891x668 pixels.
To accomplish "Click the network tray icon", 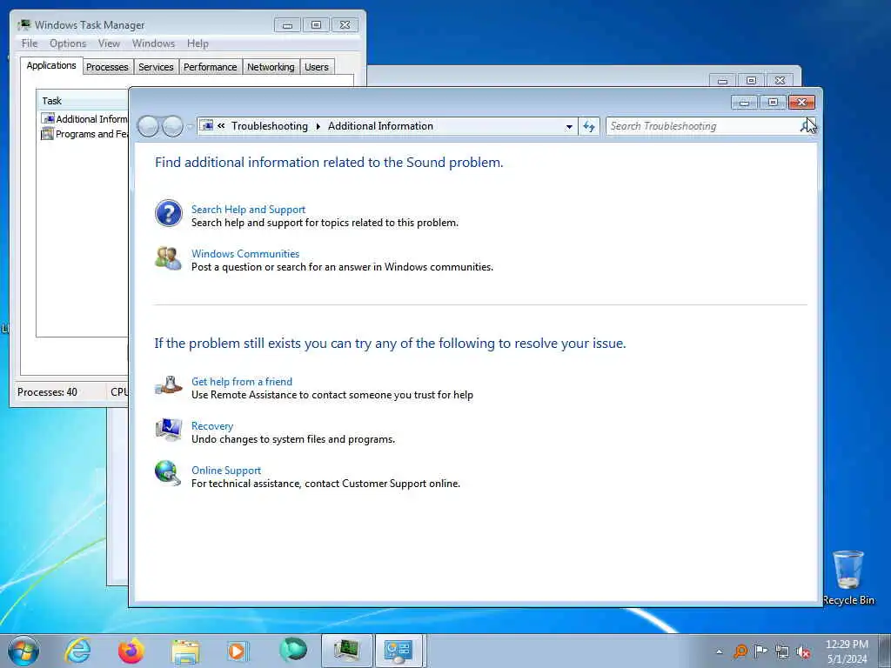I will coord(782,651).
